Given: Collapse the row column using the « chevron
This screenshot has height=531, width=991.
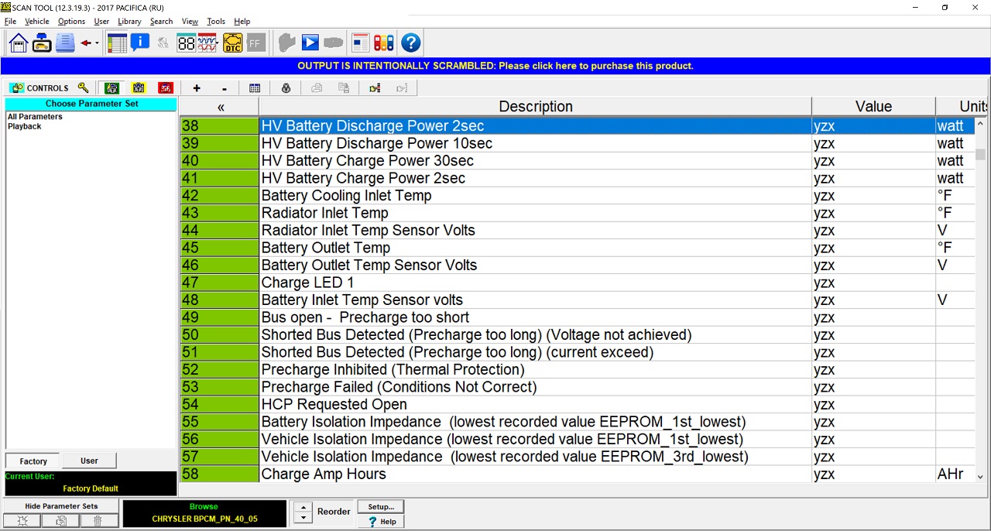Looking at the screenshot, I should tap(220, 106).
